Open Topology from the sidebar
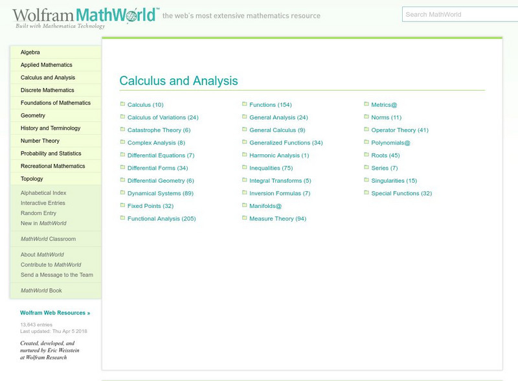The image size is (518, 381). coord(32,179)
